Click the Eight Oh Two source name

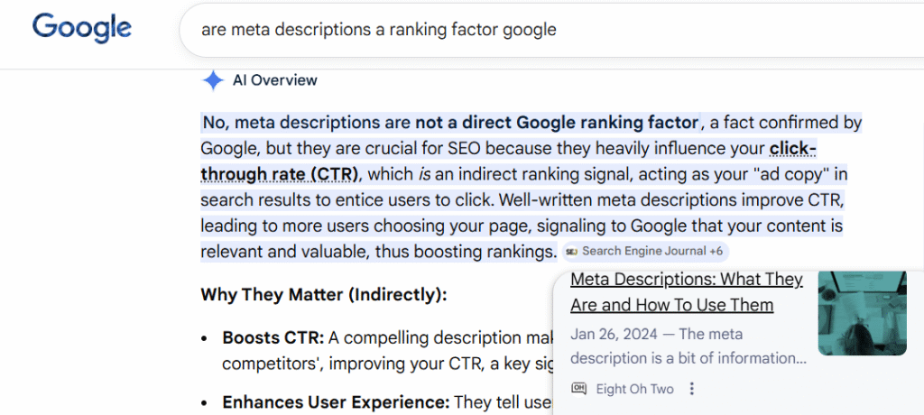pyautogui.click(x=635, y=389)
